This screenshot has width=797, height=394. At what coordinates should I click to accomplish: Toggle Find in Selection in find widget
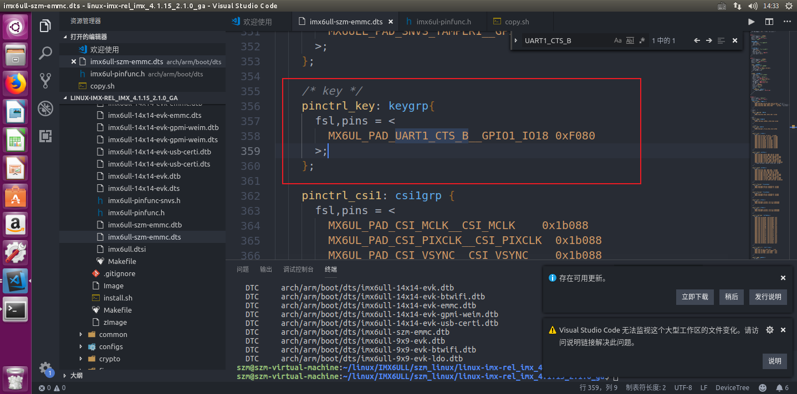coord(721,40)
